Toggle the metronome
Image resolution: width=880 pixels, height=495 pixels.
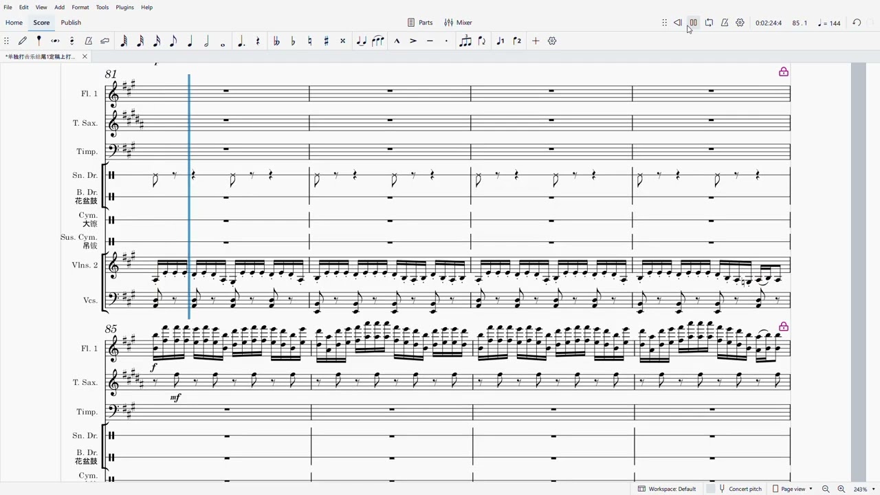(x=725, y=23)
